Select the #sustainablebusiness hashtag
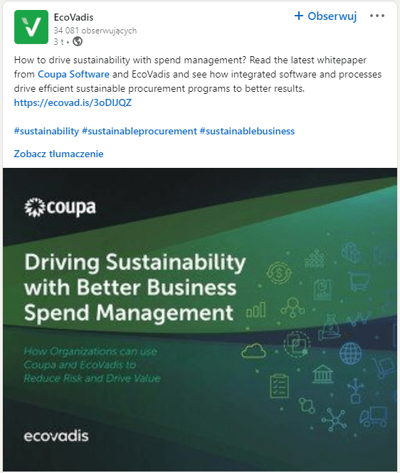The image size is (400, 473). pyautogui.click(x=247, y=131)
